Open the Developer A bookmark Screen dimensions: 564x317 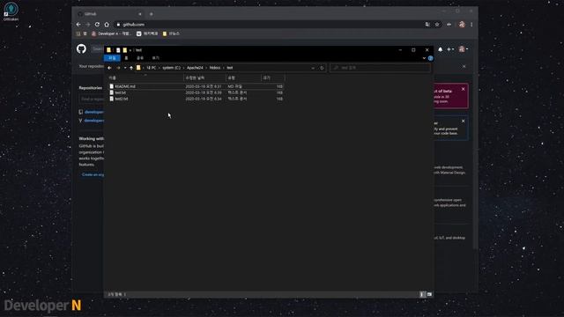point(112,33)
